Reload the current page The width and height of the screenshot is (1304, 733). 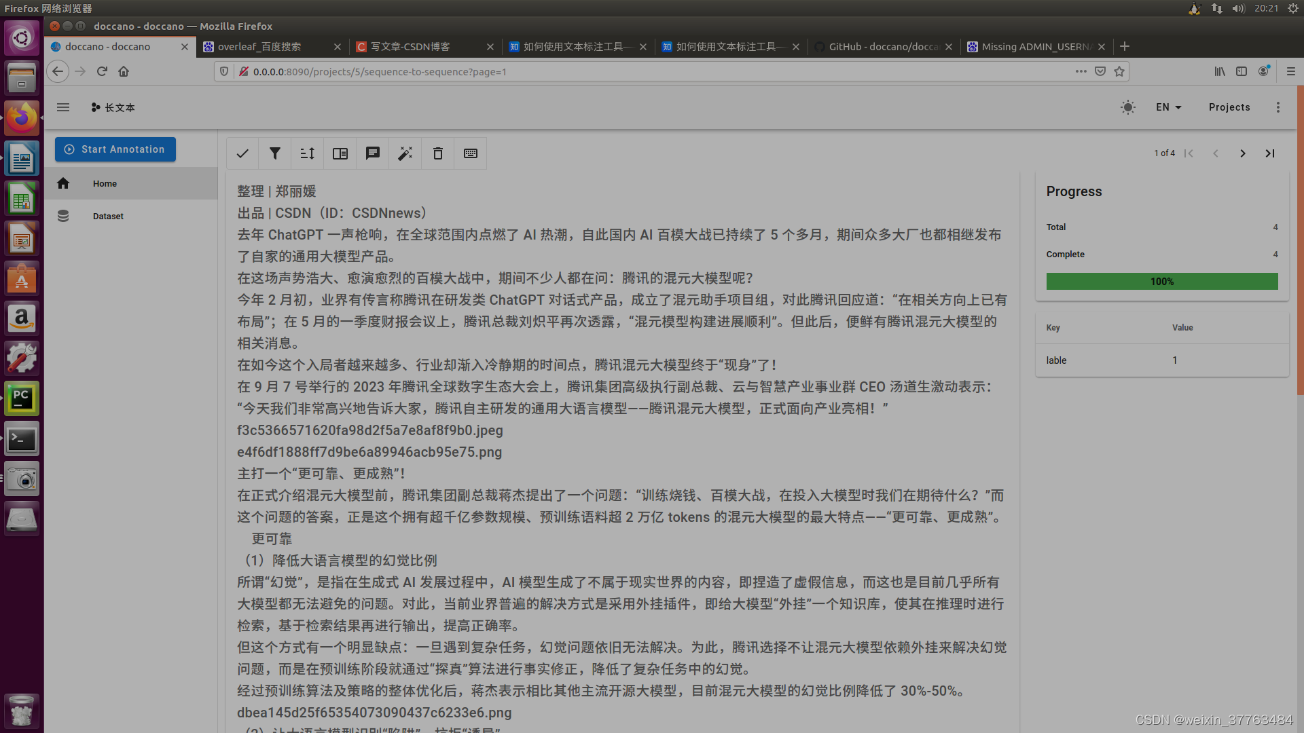[x=102, y=71]
